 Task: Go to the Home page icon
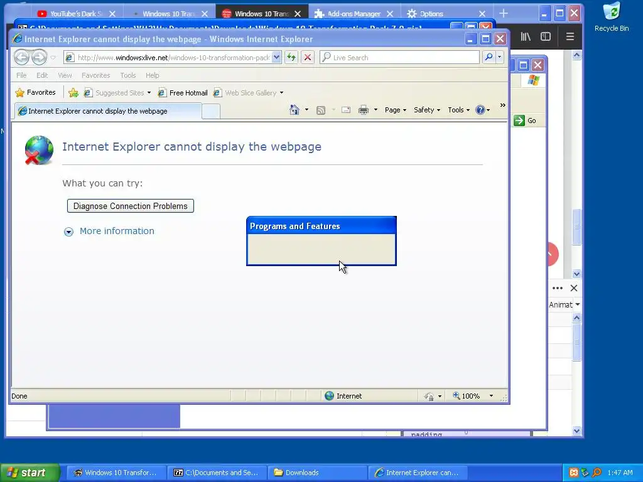click(x=294, y=110)
